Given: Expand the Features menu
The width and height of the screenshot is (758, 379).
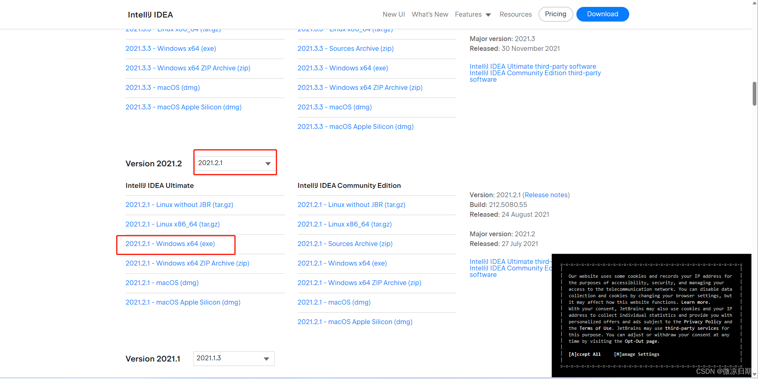Looking at the screenshot, I should (x=473, y=14).
